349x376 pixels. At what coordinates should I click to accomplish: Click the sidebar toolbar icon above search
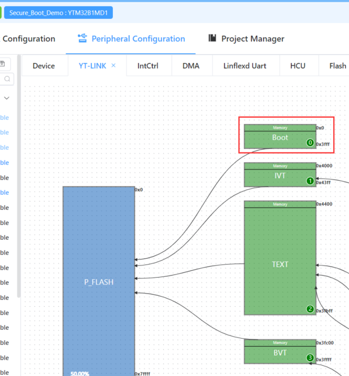click(3, 64)
